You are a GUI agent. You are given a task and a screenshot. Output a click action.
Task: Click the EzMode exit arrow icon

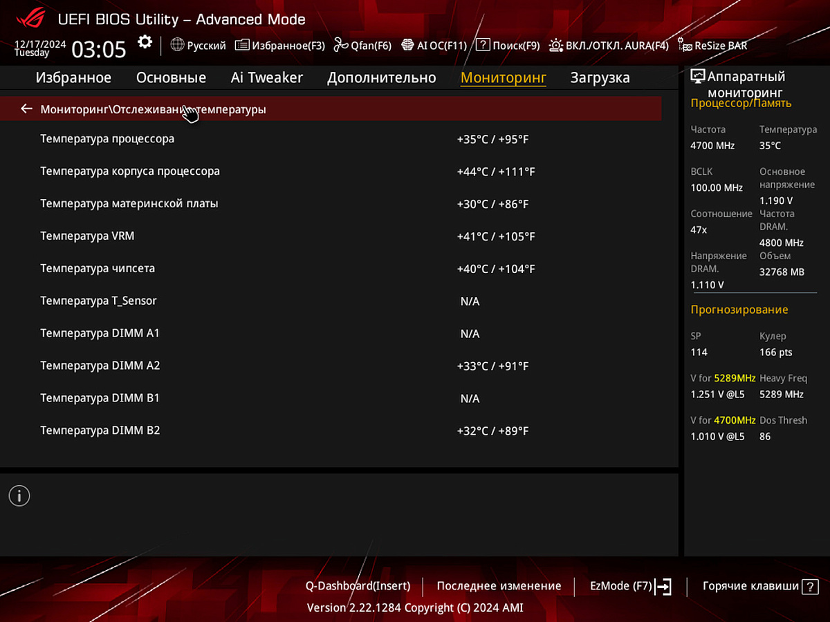coord(663,587)
